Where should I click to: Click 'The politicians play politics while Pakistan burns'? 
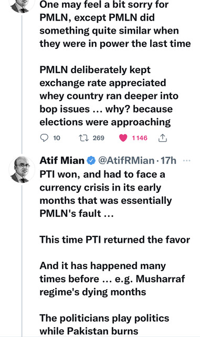(104, 324)
